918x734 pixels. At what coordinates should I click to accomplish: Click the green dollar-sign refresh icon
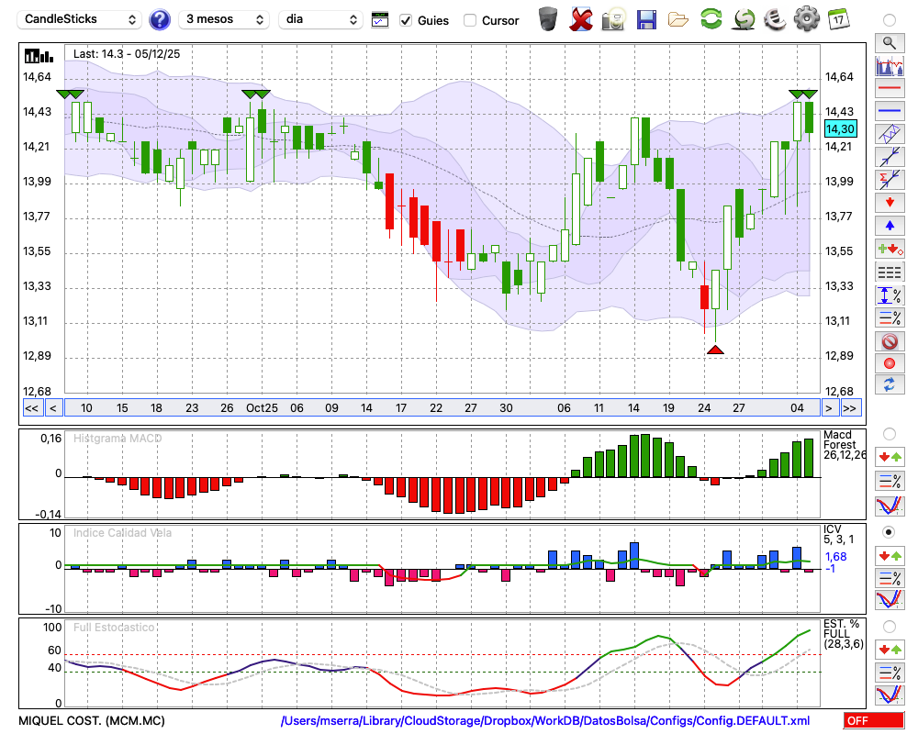coord(744,19)
